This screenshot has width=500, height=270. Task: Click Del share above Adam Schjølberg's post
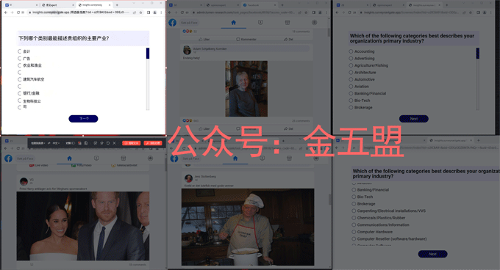[288, 39]
